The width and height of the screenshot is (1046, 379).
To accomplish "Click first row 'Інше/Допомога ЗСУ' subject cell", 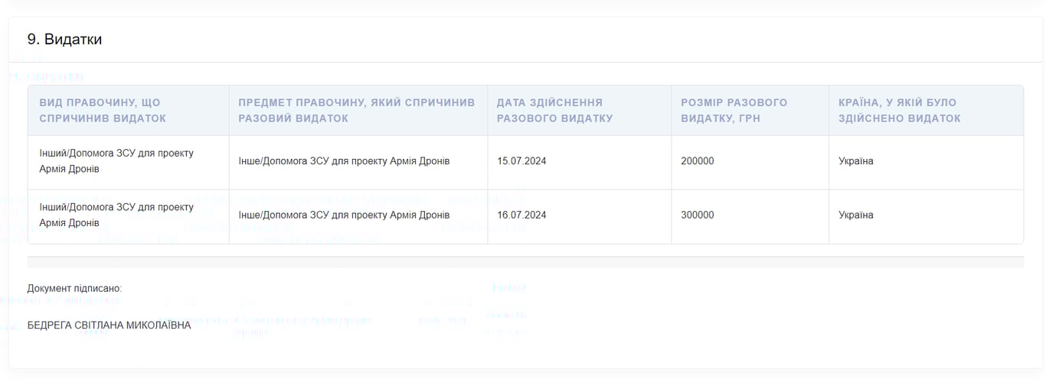I will pos(344,161).
